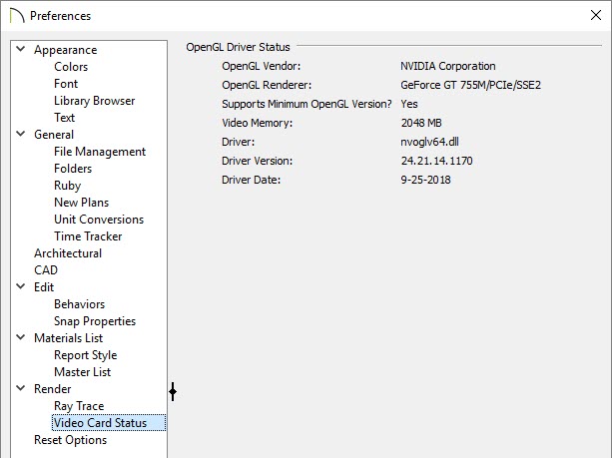
Task: Click the Video Memory label
Action: [x=258, y=123]
